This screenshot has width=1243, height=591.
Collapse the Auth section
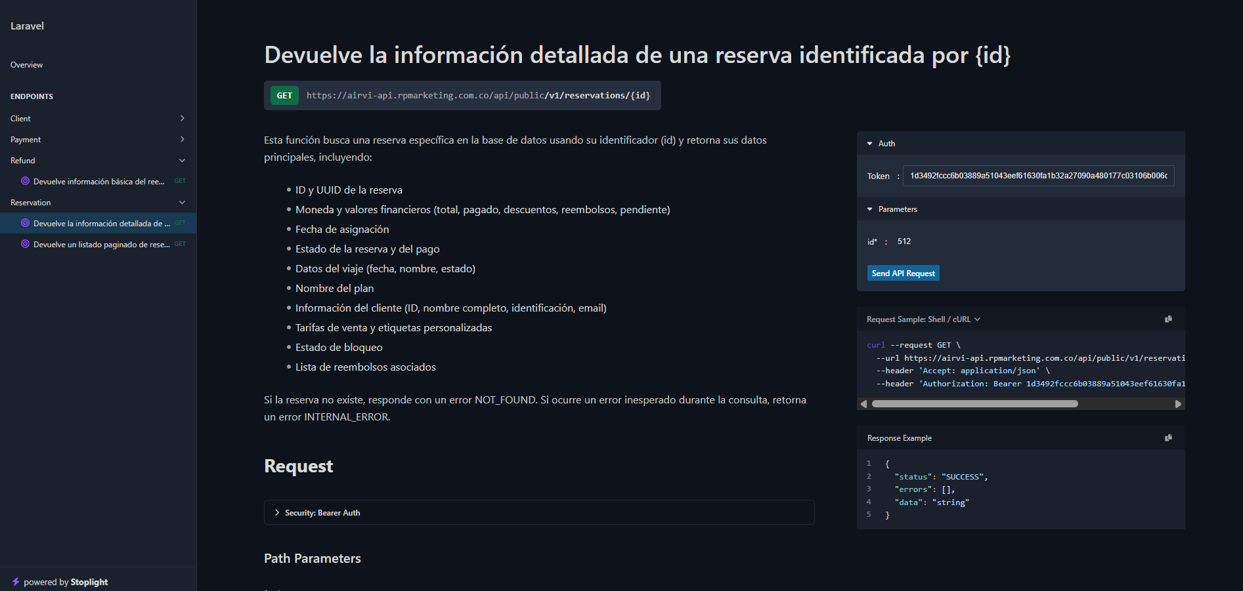(x=870, y=144)
